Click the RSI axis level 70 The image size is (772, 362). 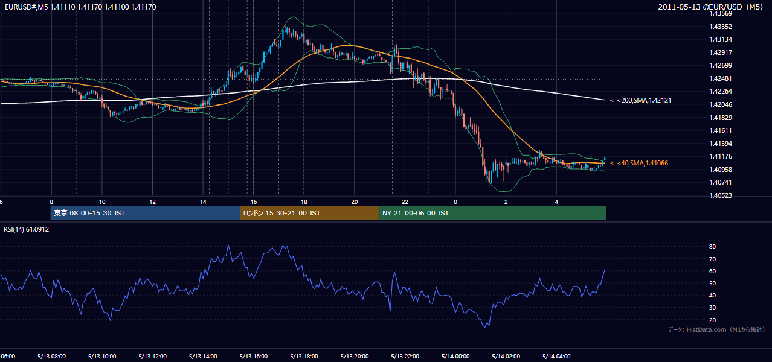713,259
